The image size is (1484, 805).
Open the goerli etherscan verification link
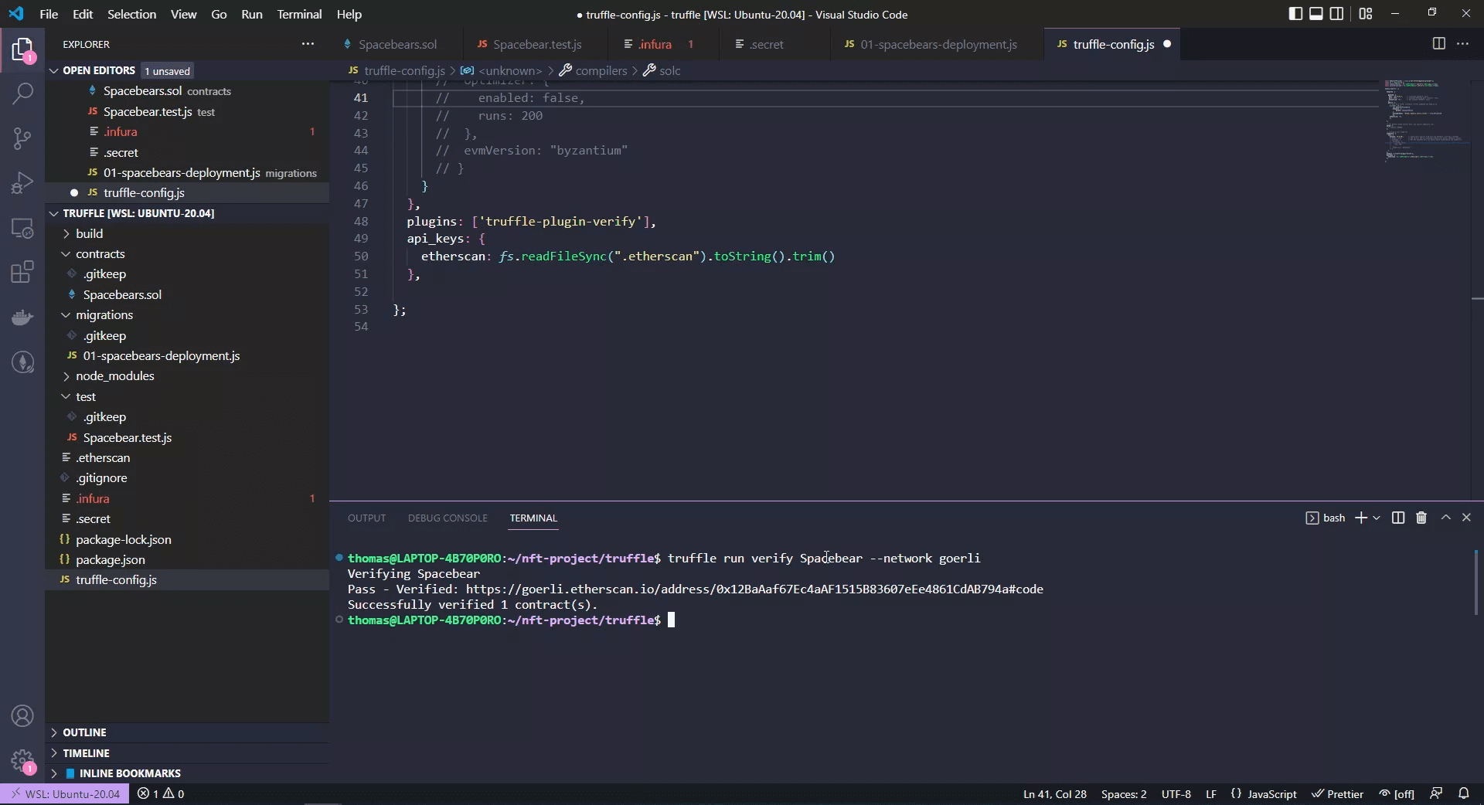coord(754,589)
